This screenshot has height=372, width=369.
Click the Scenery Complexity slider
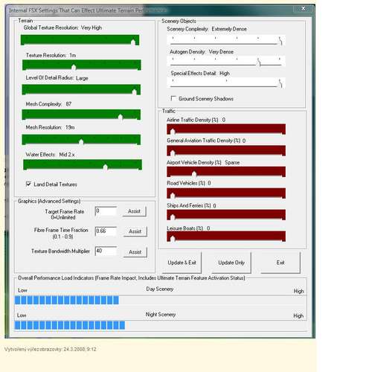coord(226,40)
